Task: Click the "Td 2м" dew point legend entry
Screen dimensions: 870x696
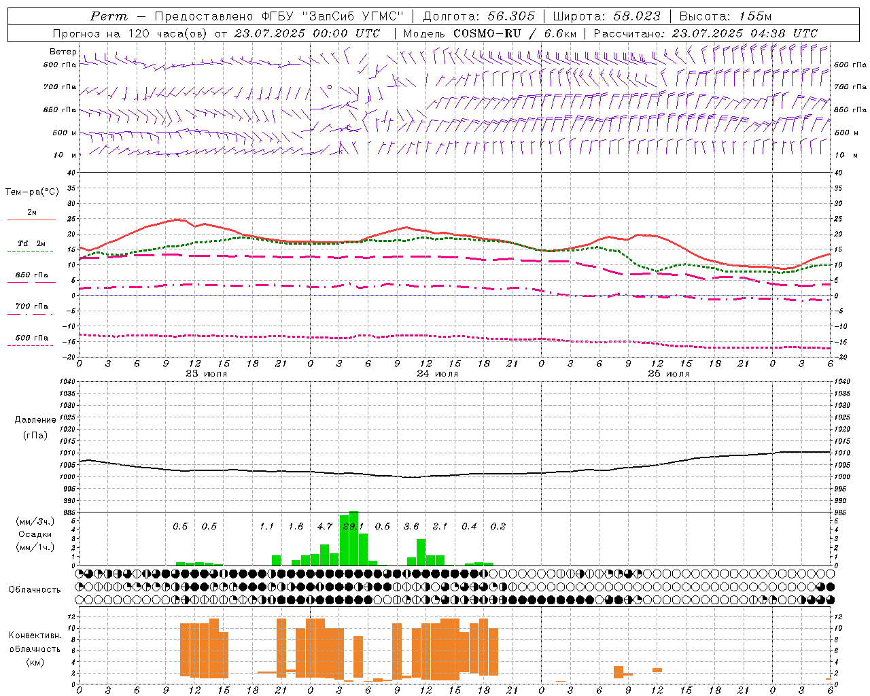Action: tap(32, 243)
